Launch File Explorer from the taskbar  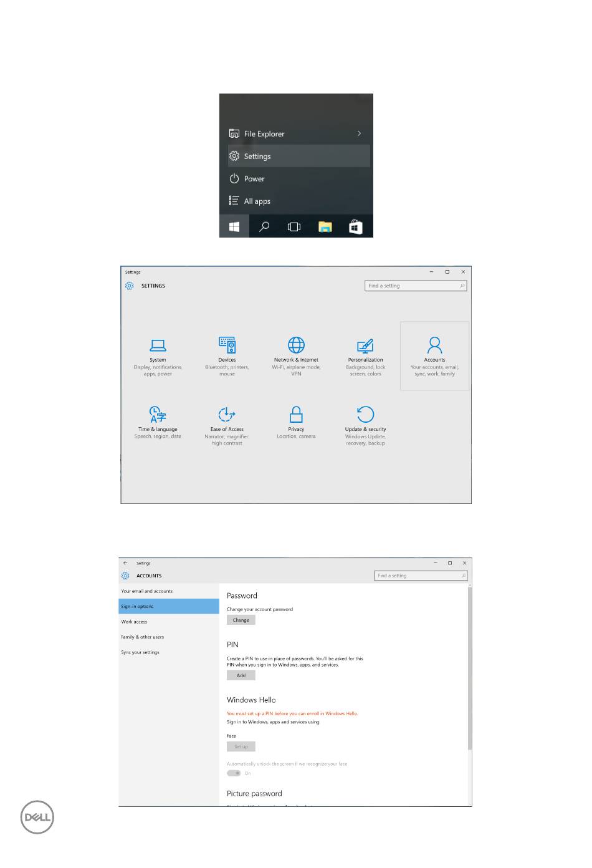(325, 227)
